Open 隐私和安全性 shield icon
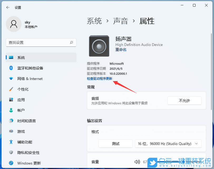 pos(11,153)
